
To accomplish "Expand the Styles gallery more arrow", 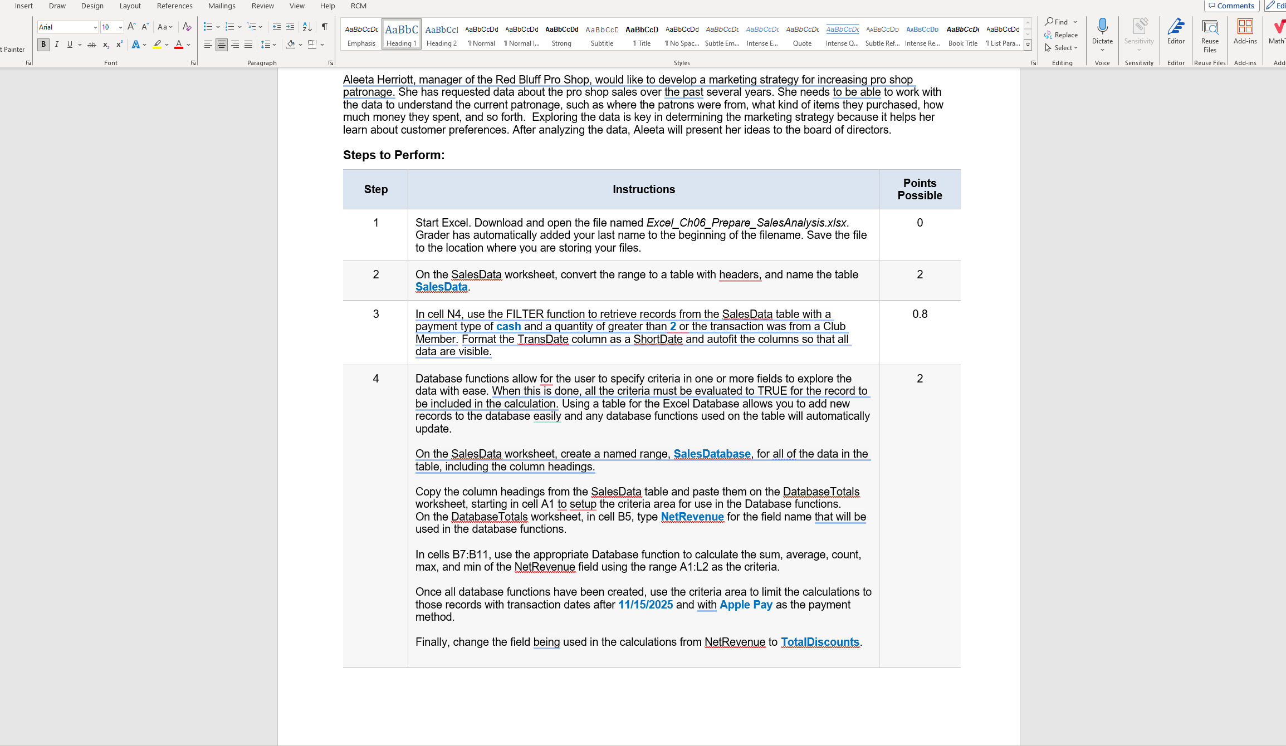I will point(1028,46).
